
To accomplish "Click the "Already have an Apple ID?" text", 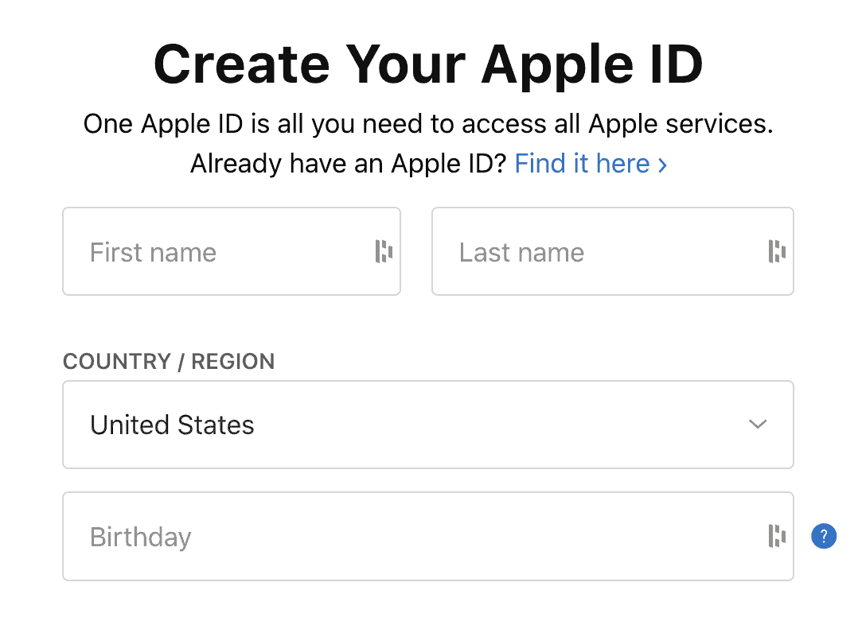I will [x=349, y=164].
